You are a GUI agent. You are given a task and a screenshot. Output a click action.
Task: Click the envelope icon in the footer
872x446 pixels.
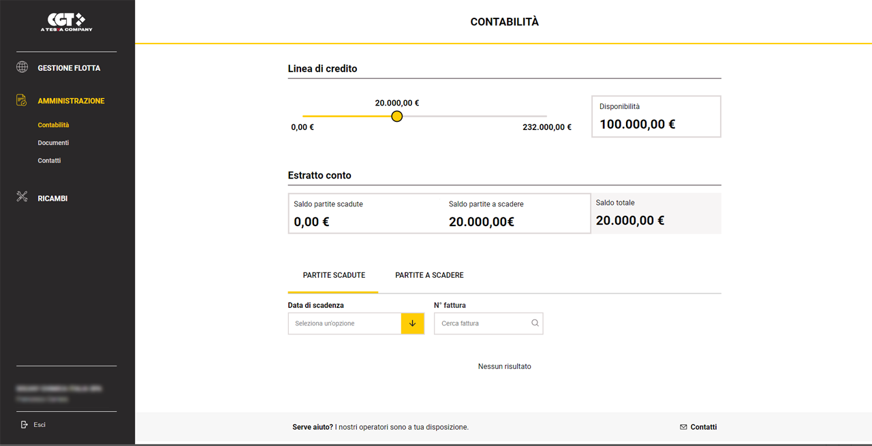point(683,428)
